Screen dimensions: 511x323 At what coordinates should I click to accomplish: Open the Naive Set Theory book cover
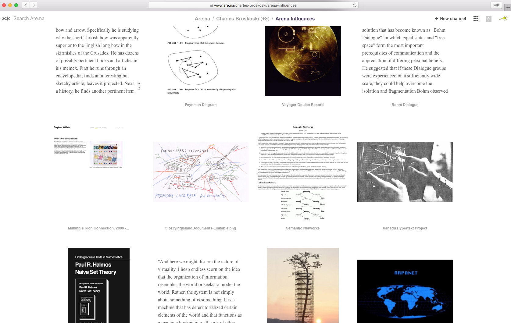(98, 285)
